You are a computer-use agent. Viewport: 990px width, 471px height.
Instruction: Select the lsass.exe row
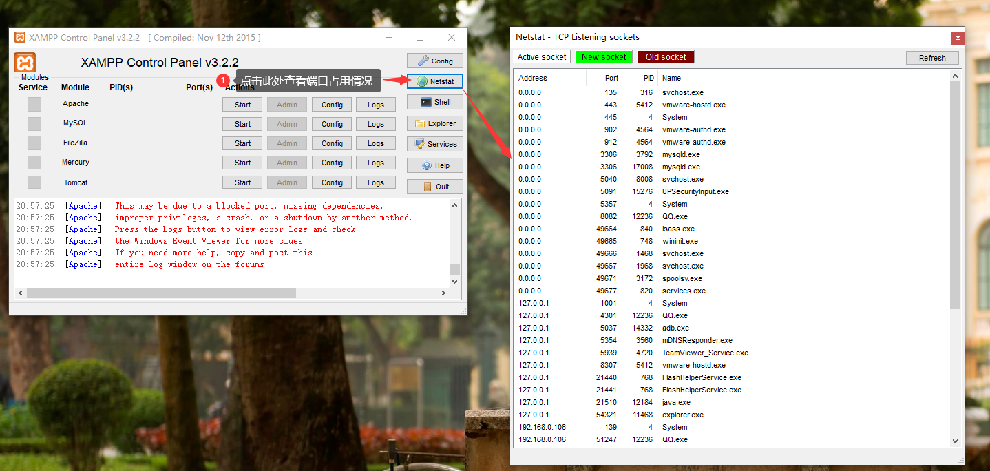pyautogui.click(x=732, y=229)
